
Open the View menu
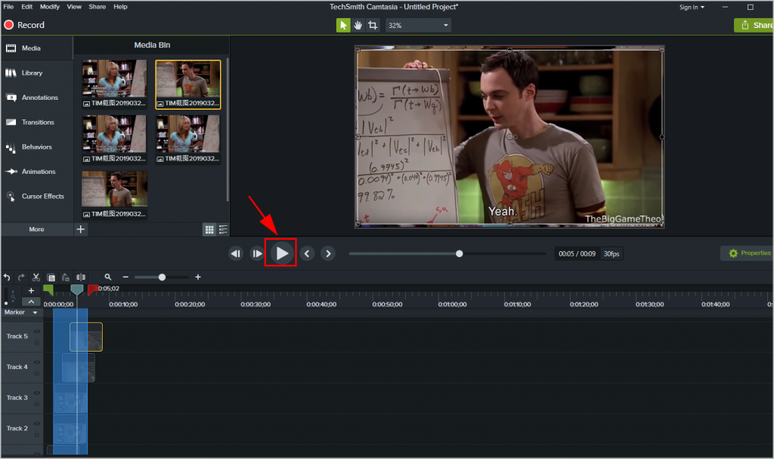74,6
